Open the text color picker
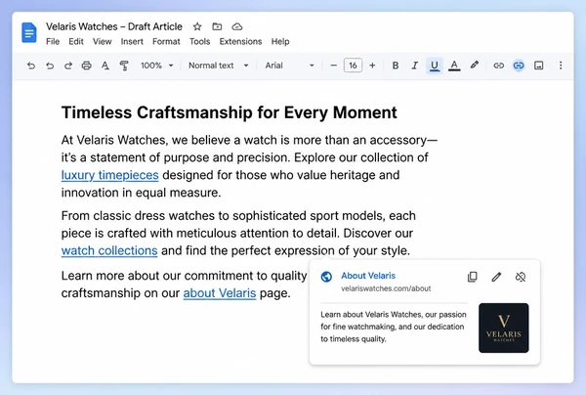The height and width of the screenshot is (395, 586). [454, 66]
